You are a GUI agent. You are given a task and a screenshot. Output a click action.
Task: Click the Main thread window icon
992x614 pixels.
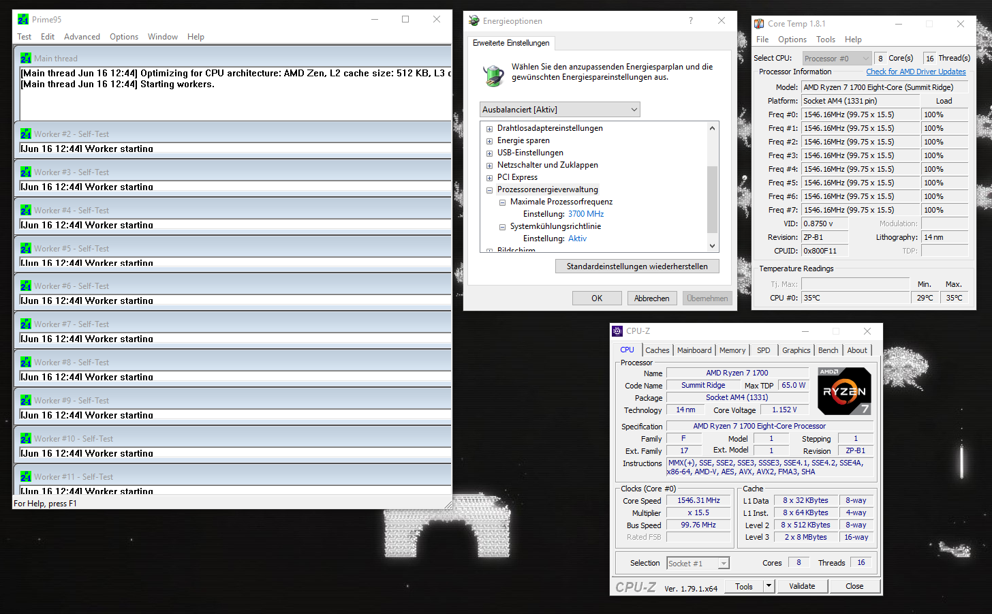pos(26,59)
